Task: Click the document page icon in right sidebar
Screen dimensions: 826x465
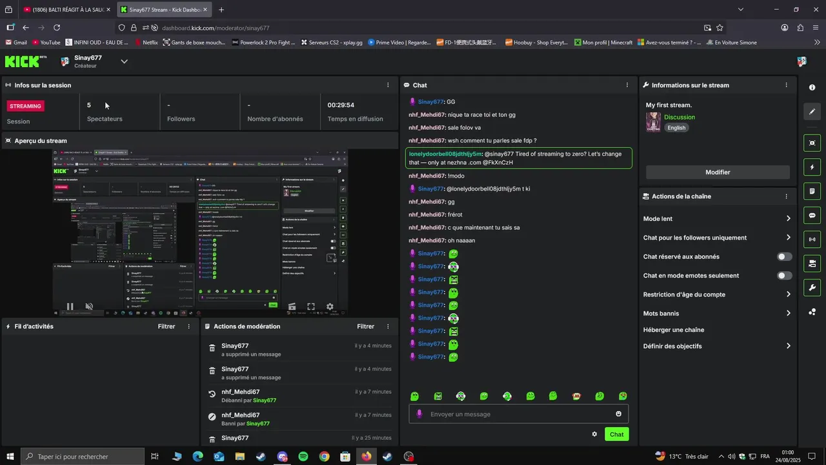Action: coord(812,192)
